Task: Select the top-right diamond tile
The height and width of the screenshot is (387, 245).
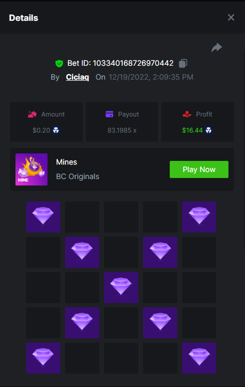Action: [x=199, y=217]
